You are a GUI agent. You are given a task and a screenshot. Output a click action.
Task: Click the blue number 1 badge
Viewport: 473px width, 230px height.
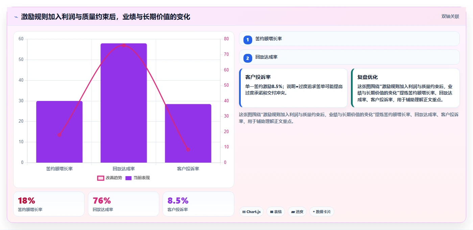coord(247,40)
